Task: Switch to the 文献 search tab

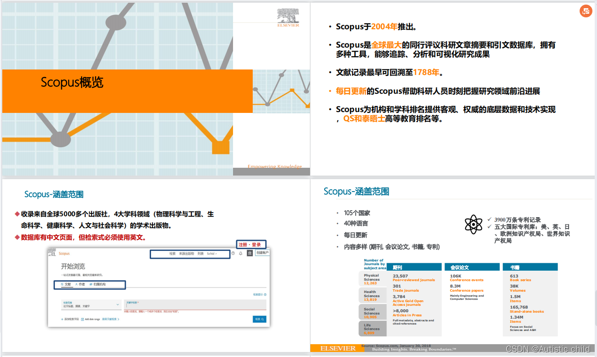Action: click(66, 284)
